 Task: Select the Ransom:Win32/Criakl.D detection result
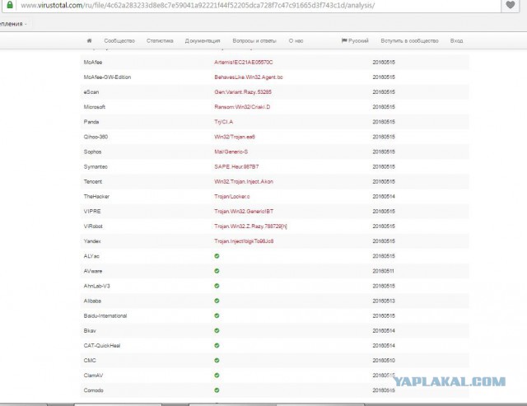coord(242,107)
